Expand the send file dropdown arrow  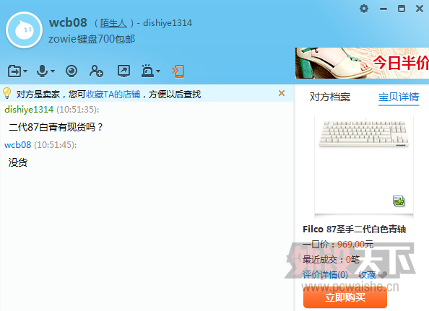click(x=25, y=71)
